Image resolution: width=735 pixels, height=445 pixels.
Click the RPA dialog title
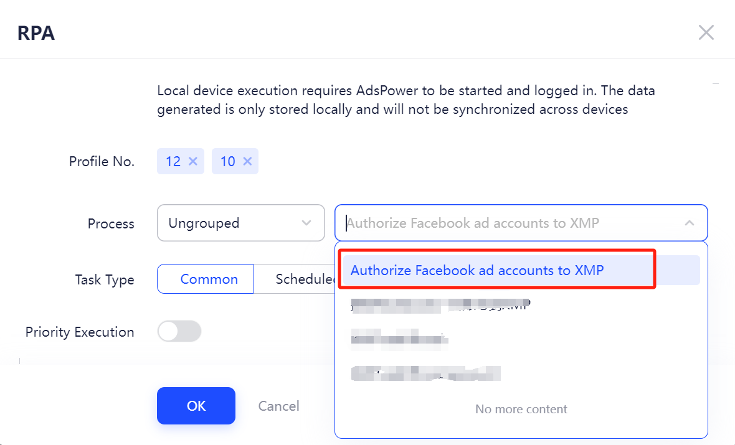(x=36, y=32)
